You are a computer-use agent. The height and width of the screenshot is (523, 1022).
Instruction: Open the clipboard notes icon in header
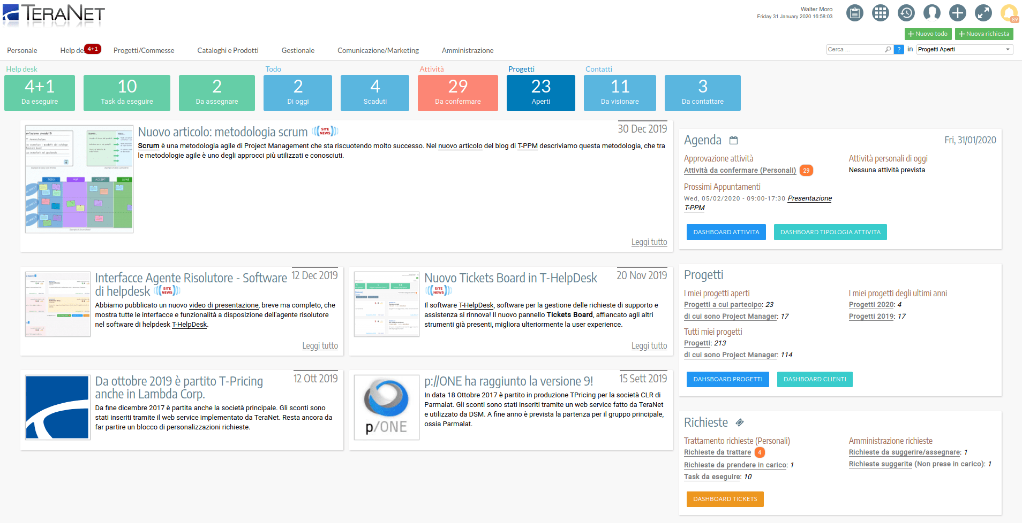tap(855, 13)
